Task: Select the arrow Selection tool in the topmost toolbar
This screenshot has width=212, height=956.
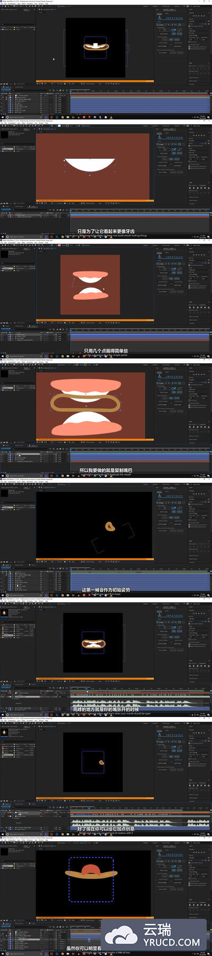Action: [x=3, y=6]
